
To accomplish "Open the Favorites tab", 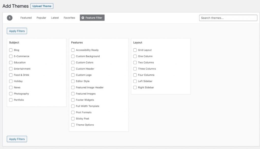I will [x=69, y=18].
